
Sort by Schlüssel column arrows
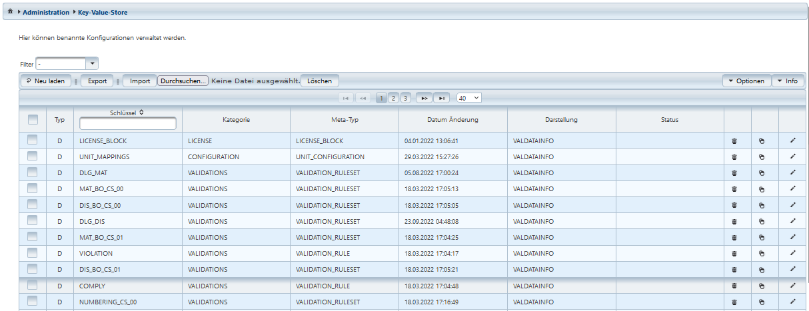(141, 113)
